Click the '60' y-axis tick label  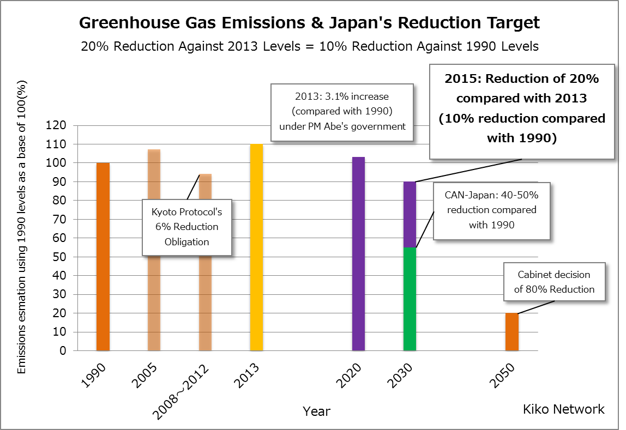coord(59,238)
